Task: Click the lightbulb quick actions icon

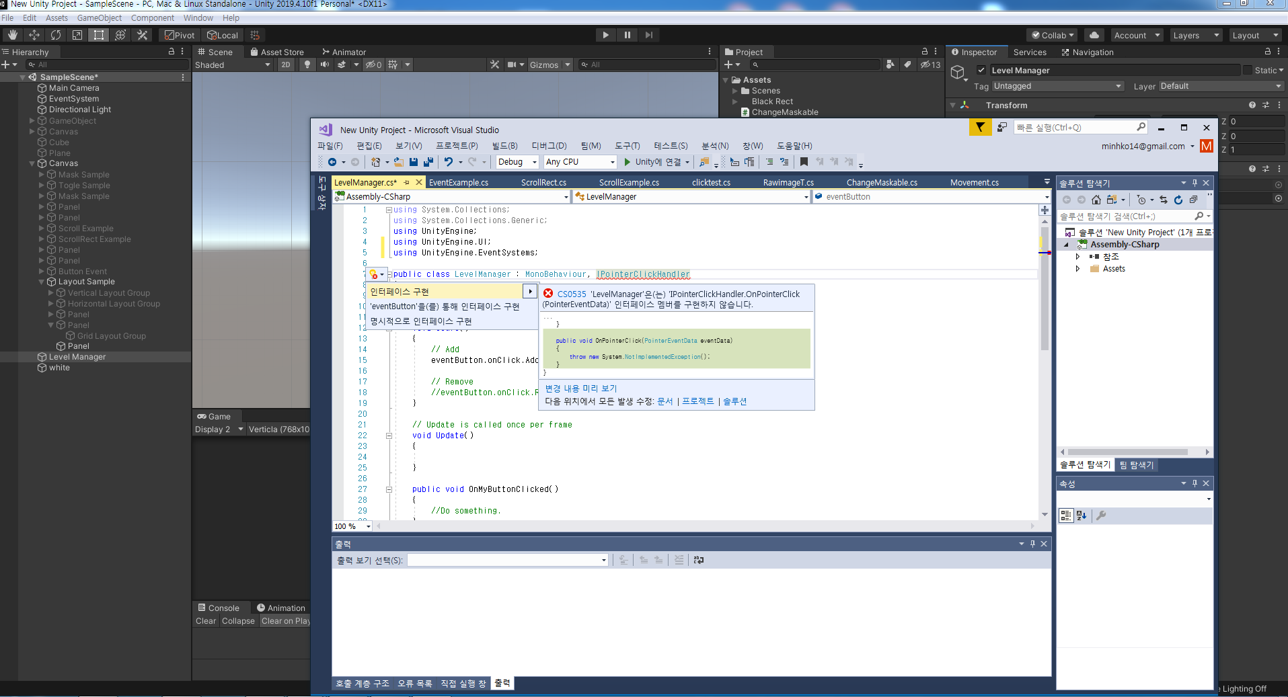Action: 374,274
